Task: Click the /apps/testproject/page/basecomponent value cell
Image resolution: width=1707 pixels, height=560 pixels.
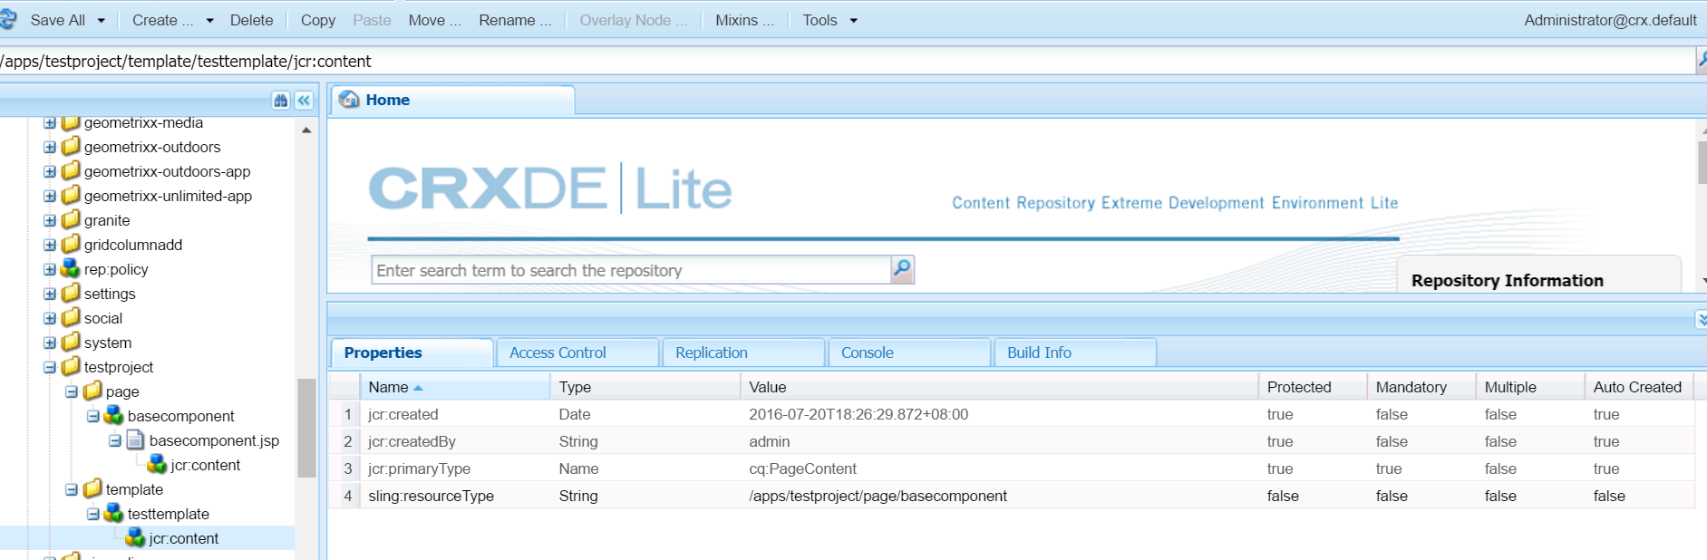Action: click(999, 496)
